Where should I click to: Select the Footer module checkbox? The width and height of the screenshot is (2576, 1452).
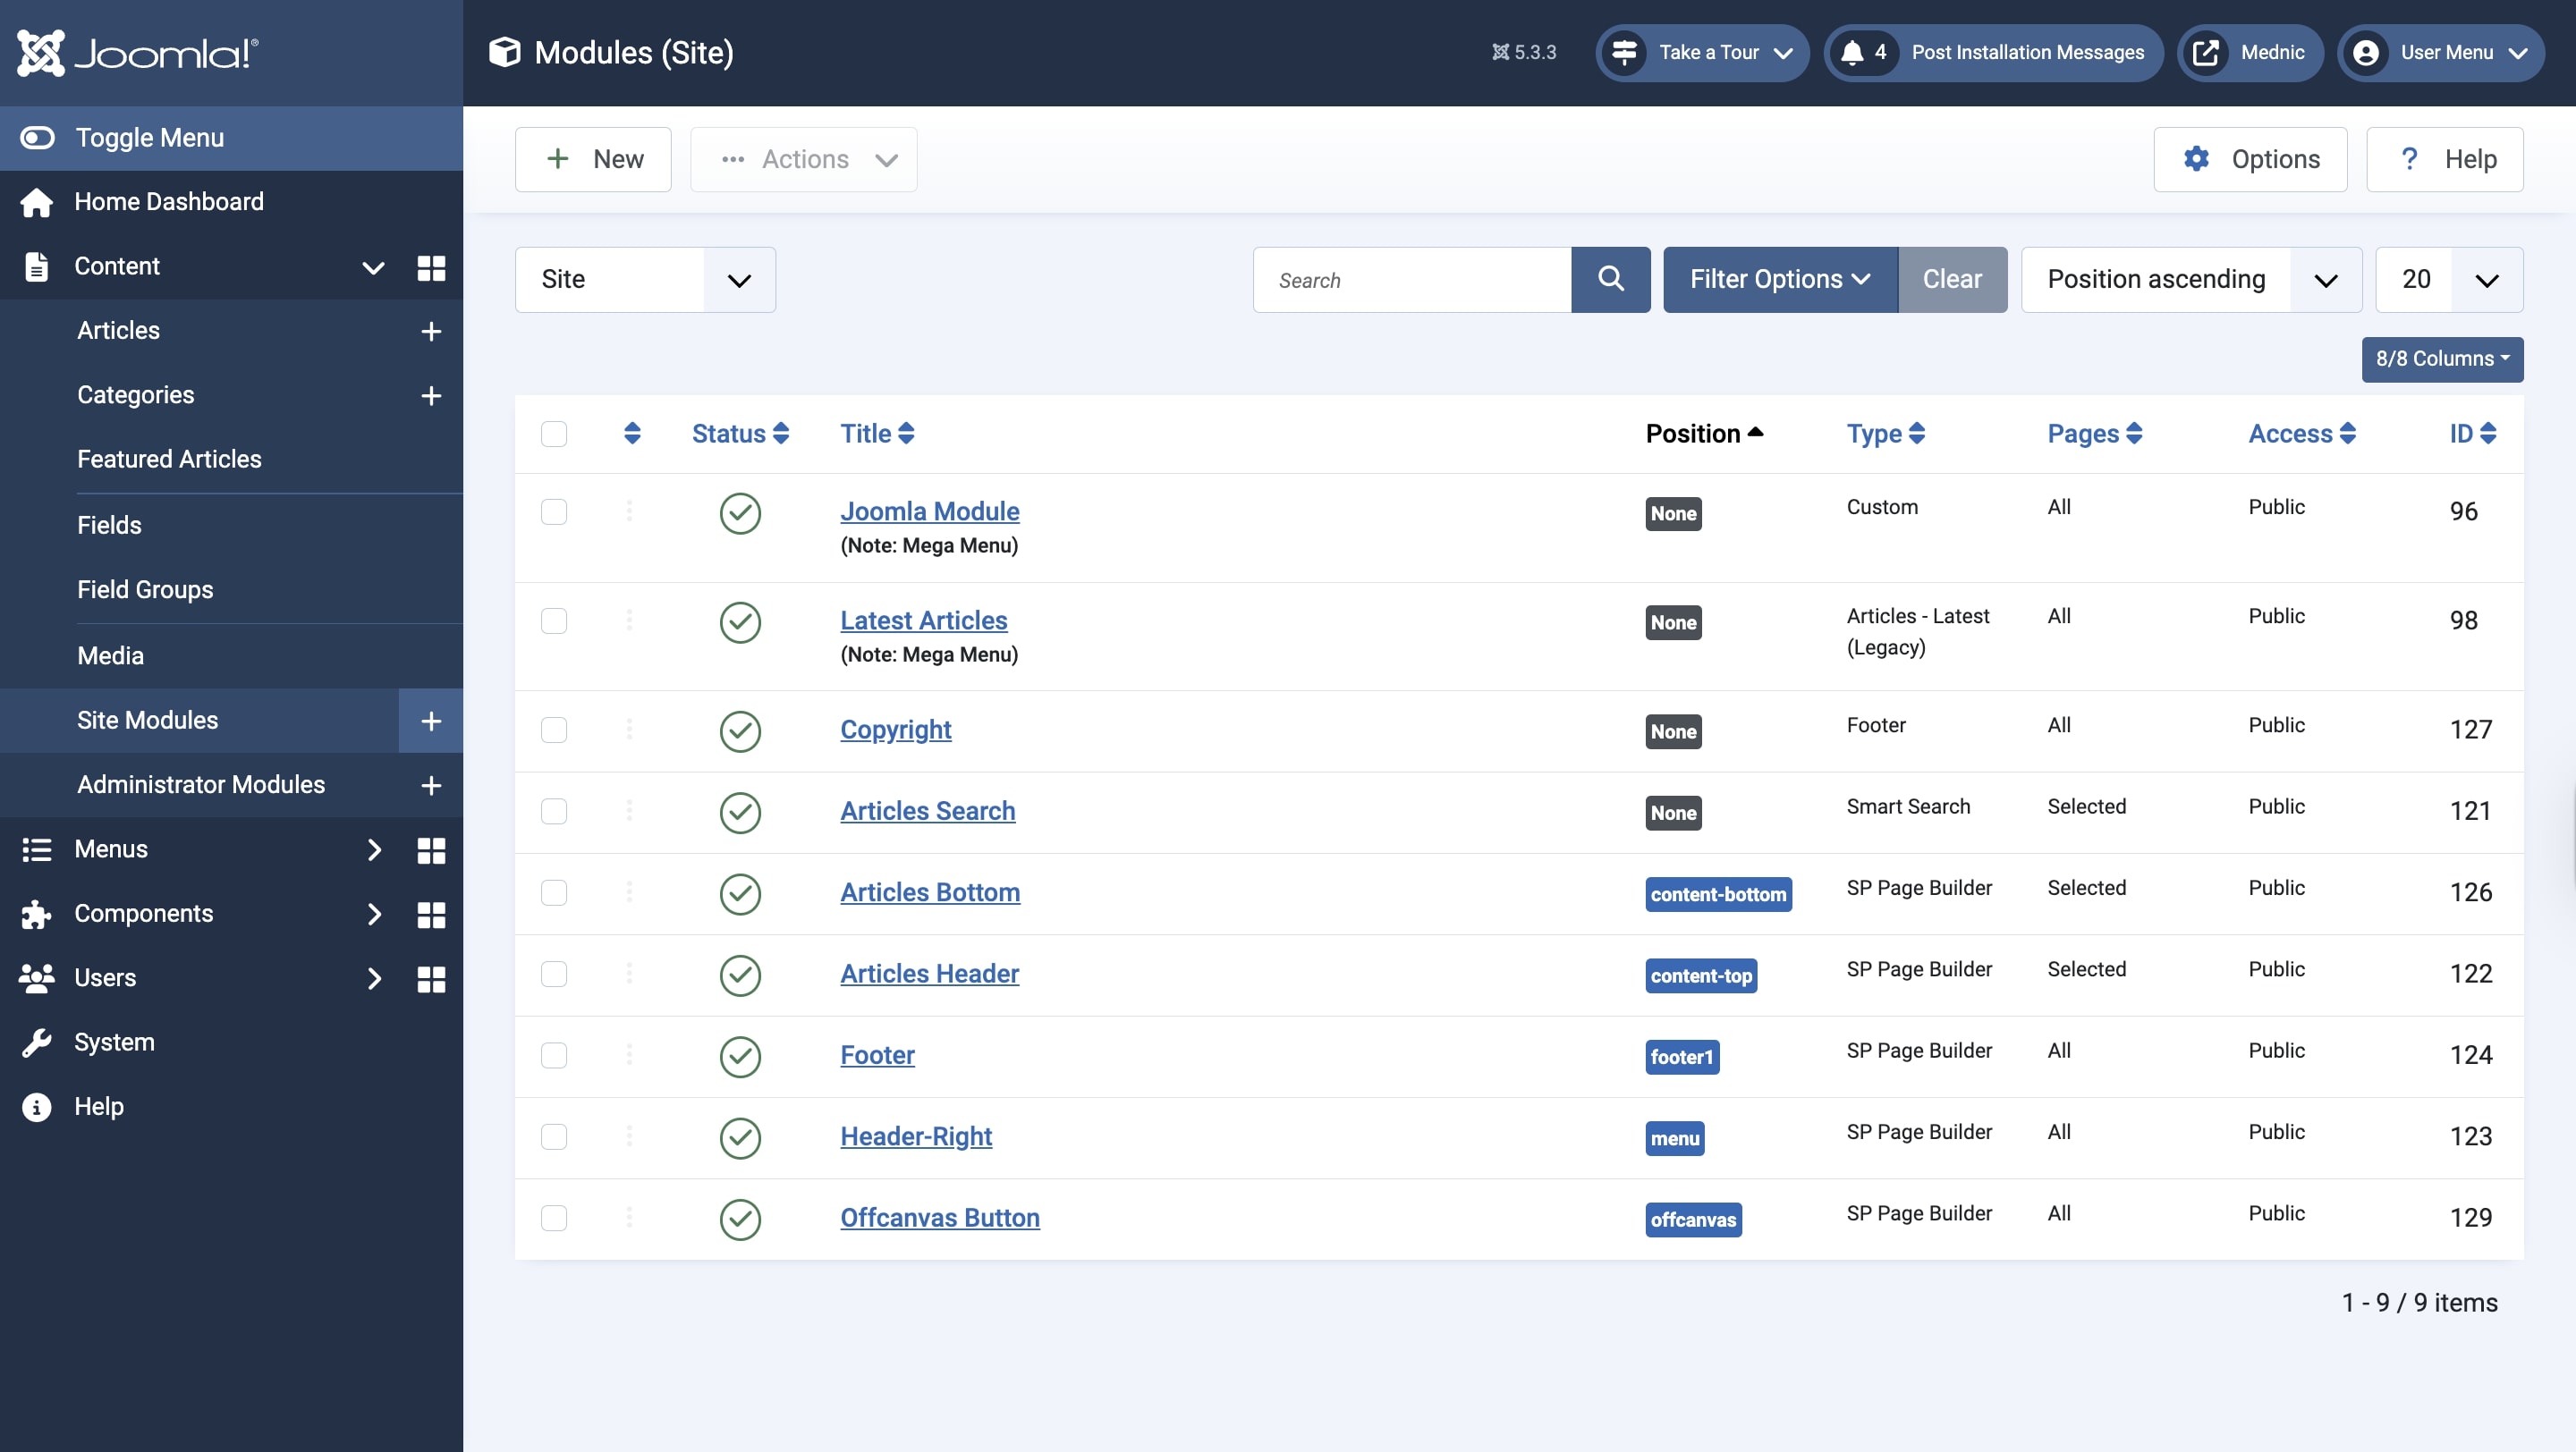tap(554, 1055)
